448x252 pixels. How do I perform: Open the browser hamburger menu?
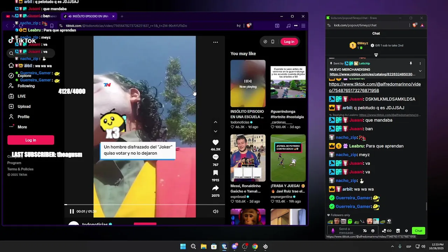coord(303,26)
